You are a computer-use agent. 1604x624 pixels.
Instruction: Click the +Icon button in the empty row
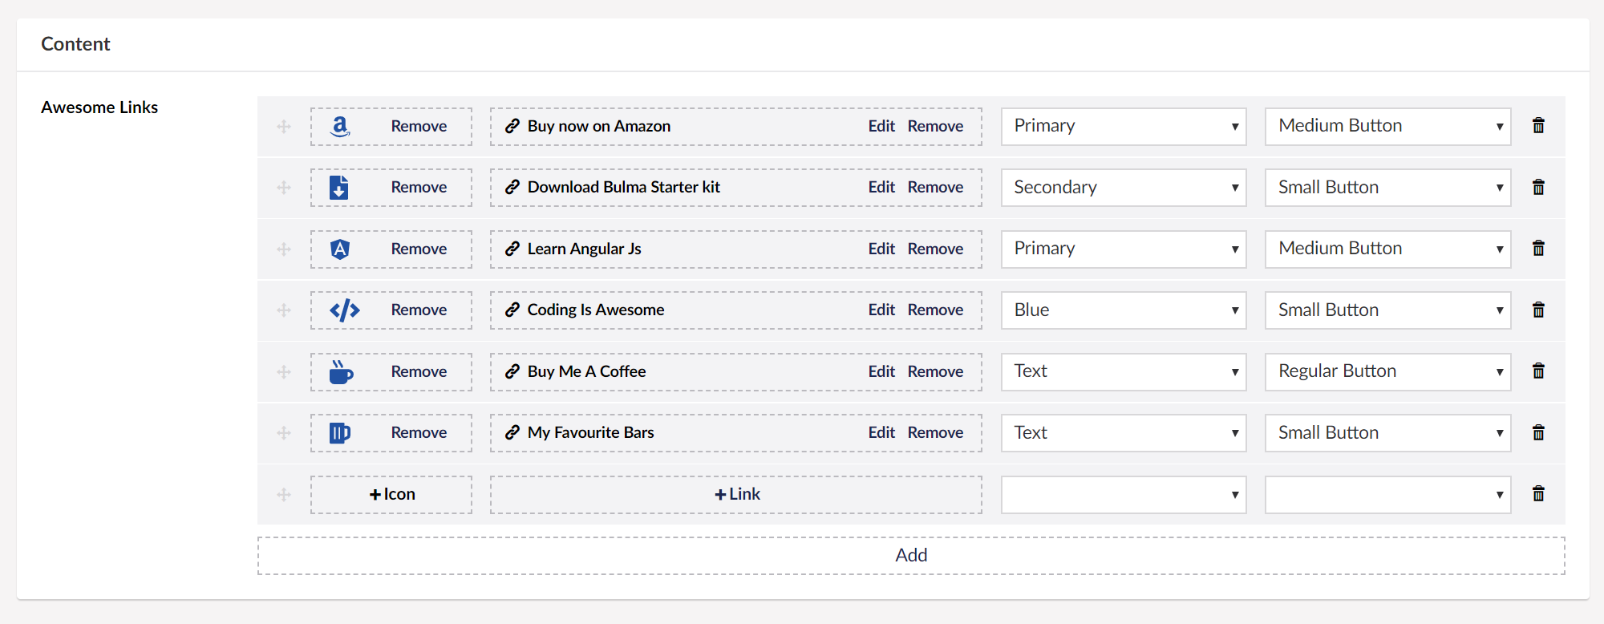391,495
